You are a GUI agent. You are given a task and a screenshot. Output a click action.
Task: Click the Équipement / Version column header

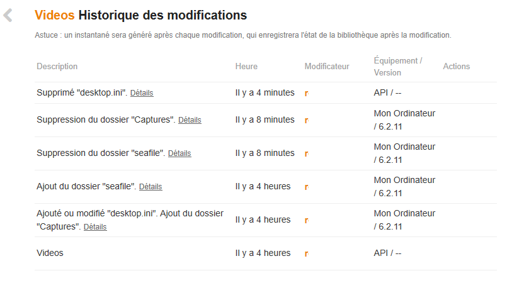pos(398,67)
